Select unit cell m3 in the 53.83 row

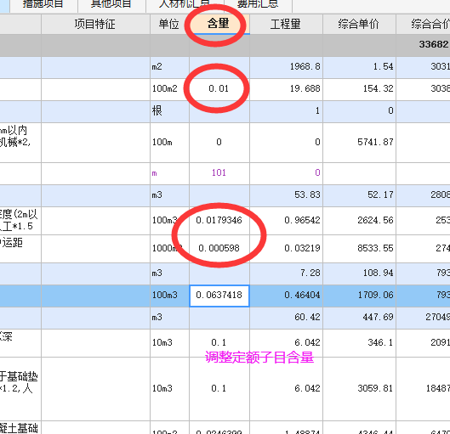pyautogui.click(x=169, y=195)
